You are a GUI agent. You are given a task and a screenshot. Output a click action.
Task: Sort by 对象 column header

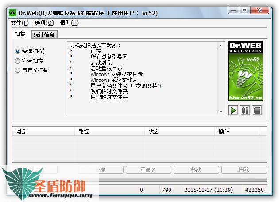click(43, 131)
